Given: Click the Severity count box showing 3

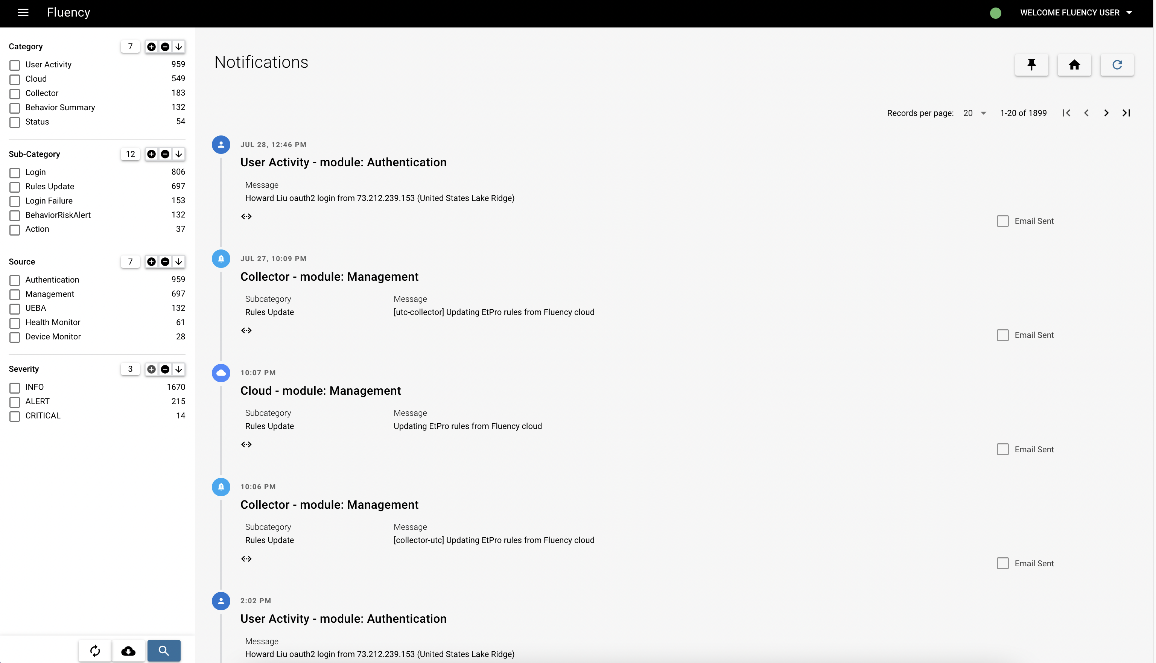Looking at the screenshot, I should [130, 369].
